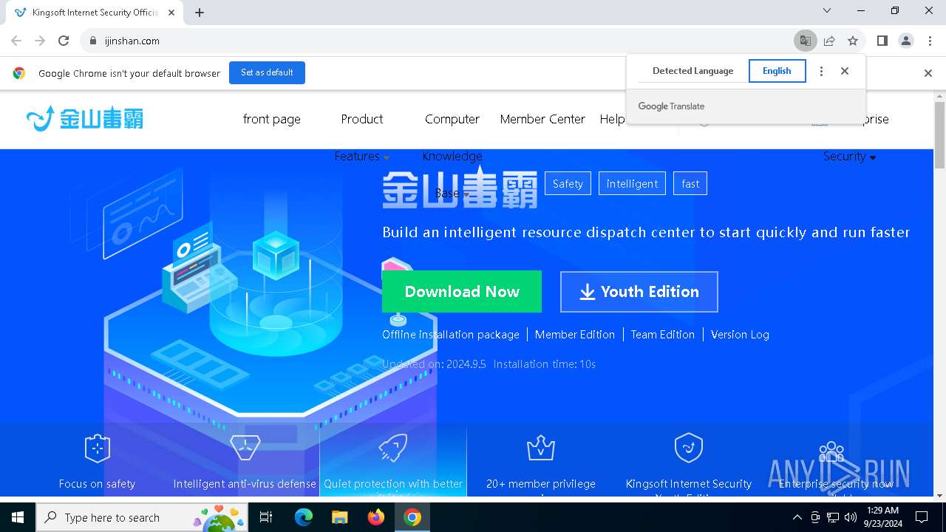Click the Intelligent anti-virus defense icon
The width and height of the screenshot is (946, 532).
point(245,448)
